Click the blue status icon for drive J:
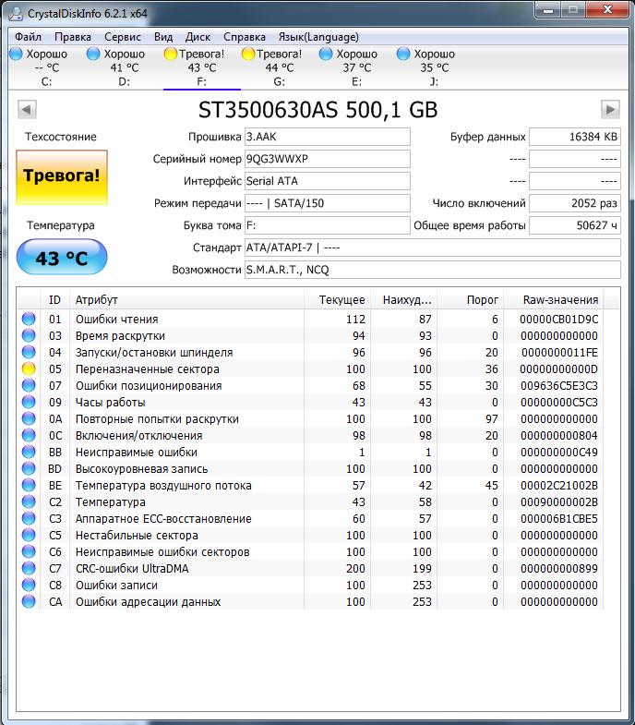Viewport: 635px width, 725px height. [x=403, y=54]
